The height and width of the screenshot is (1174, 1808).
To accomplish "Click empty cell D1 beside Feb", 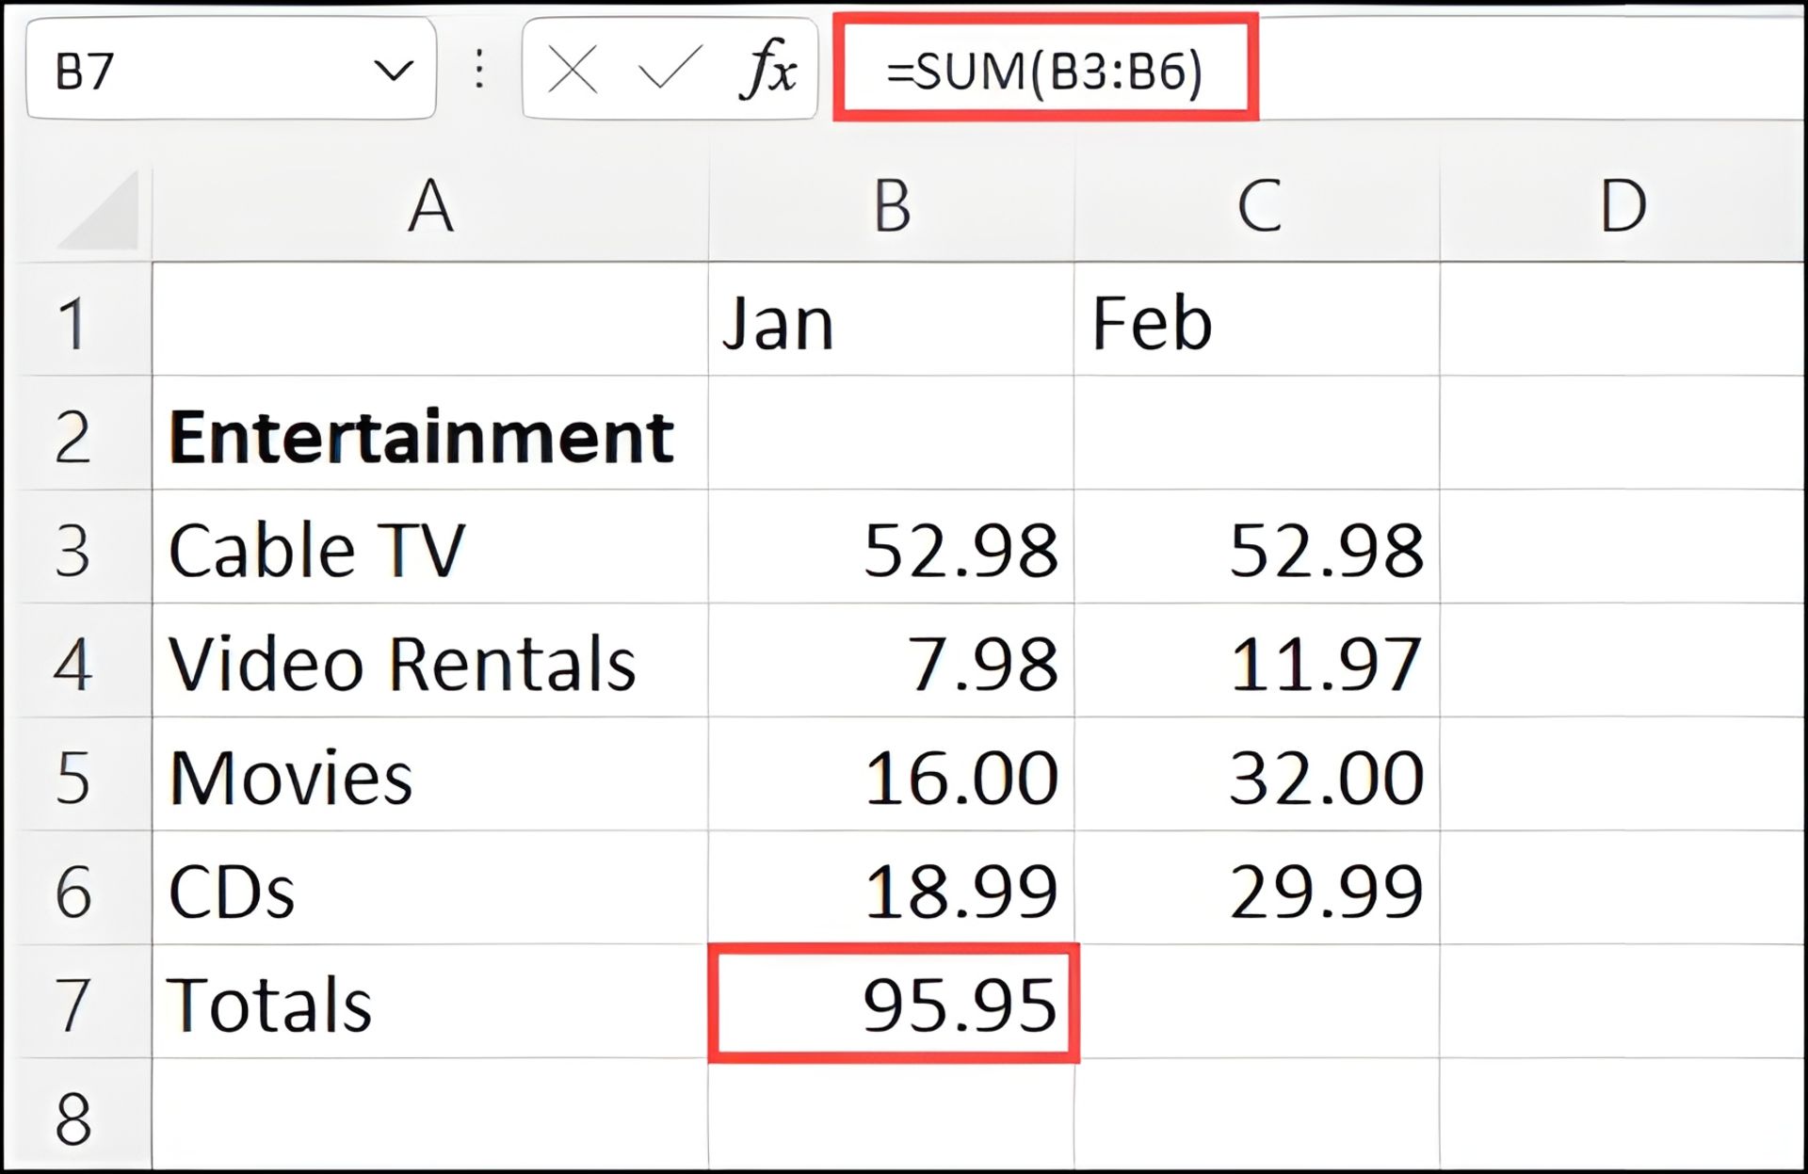I will click(1622, 319).
